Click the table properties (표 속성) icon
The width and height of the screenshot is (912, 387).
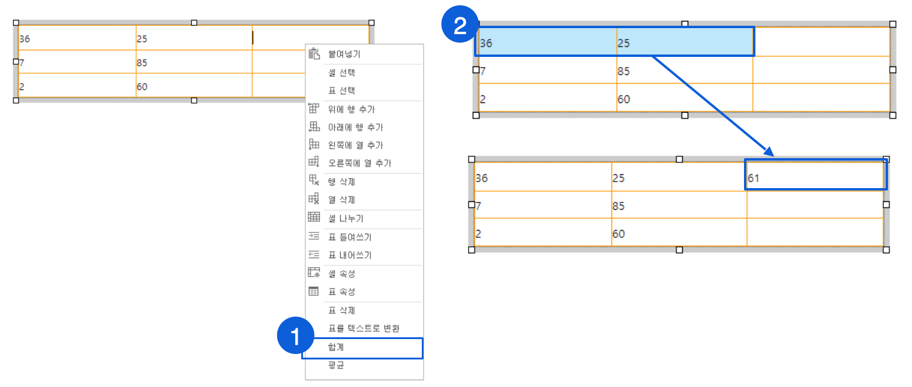coord(314,291)
